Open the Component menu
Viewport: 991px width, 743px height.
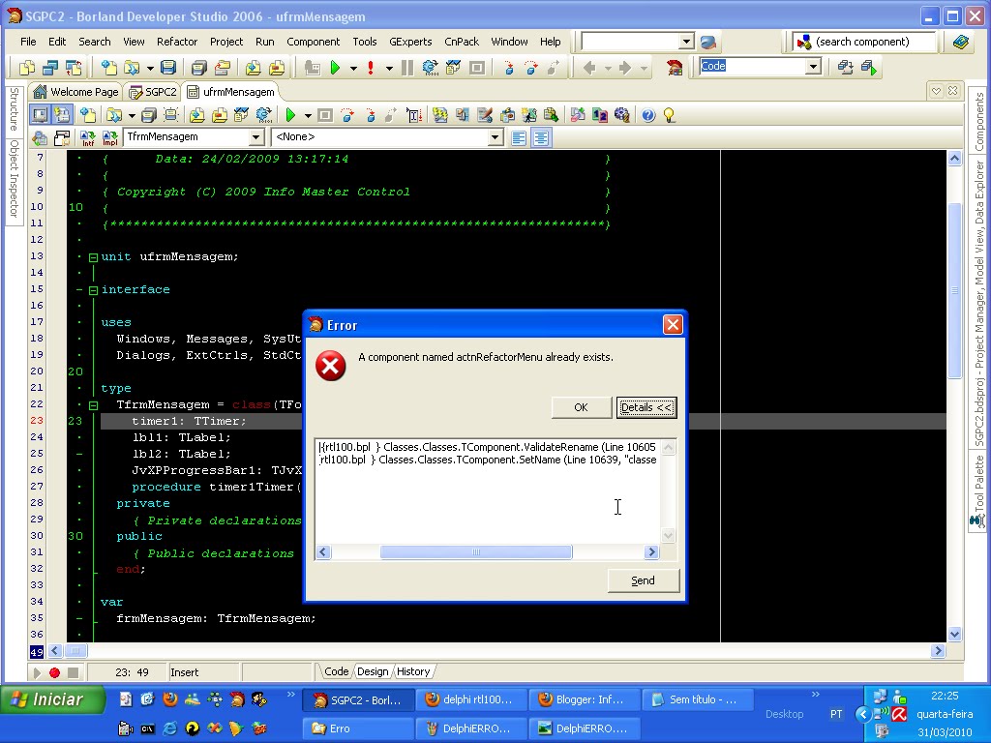point(313,42)
